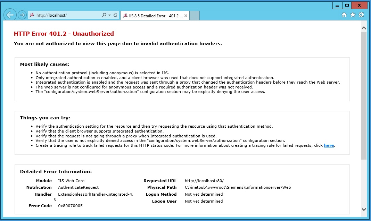Go back using the browser Back arrow
The image size is (371, 221).
[x=10, y=15]
